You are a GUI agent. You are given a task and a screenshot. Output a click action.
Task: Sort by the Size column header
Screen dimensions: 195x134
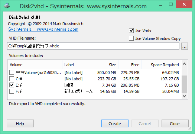(107, 65)
